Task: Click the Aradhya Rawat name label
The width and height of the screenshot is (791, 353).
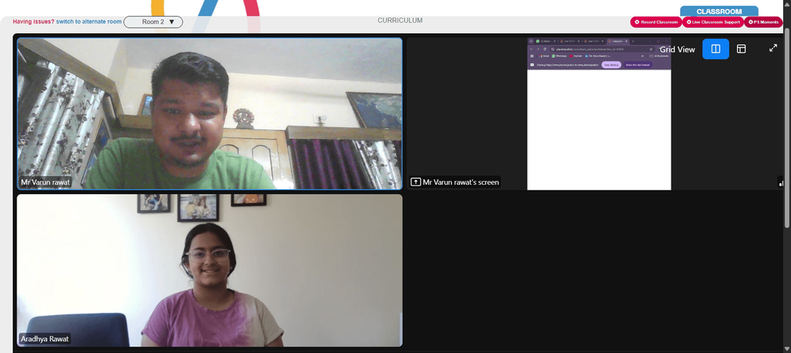Action: click(x=45, y=339)
